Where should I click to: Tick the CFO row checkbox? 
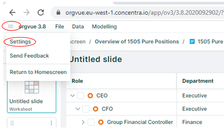86,109
